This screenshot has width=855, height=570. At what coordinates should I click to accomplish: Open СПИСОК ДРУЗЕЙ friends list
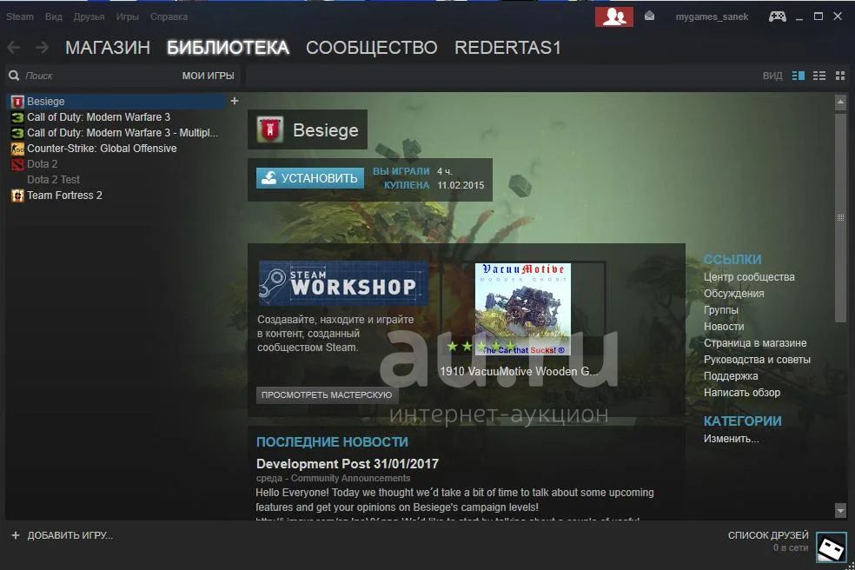click(768, 535)
